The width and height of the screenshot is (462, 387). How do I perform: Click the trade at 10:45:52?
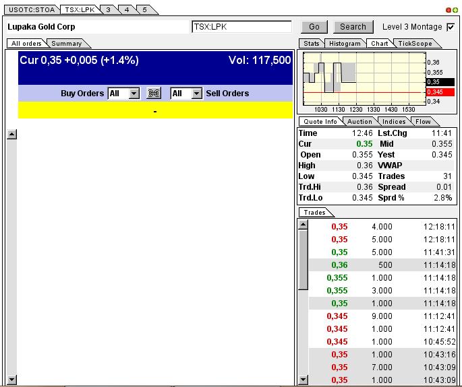tap(382, 342)
